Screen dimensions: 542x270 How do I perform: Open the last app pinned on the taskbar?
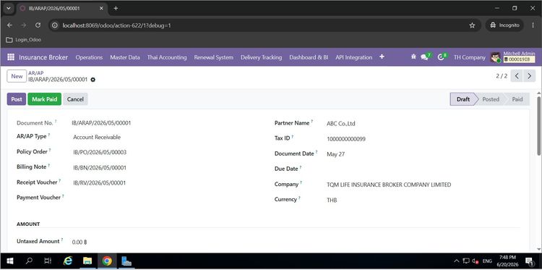(127, 261)
